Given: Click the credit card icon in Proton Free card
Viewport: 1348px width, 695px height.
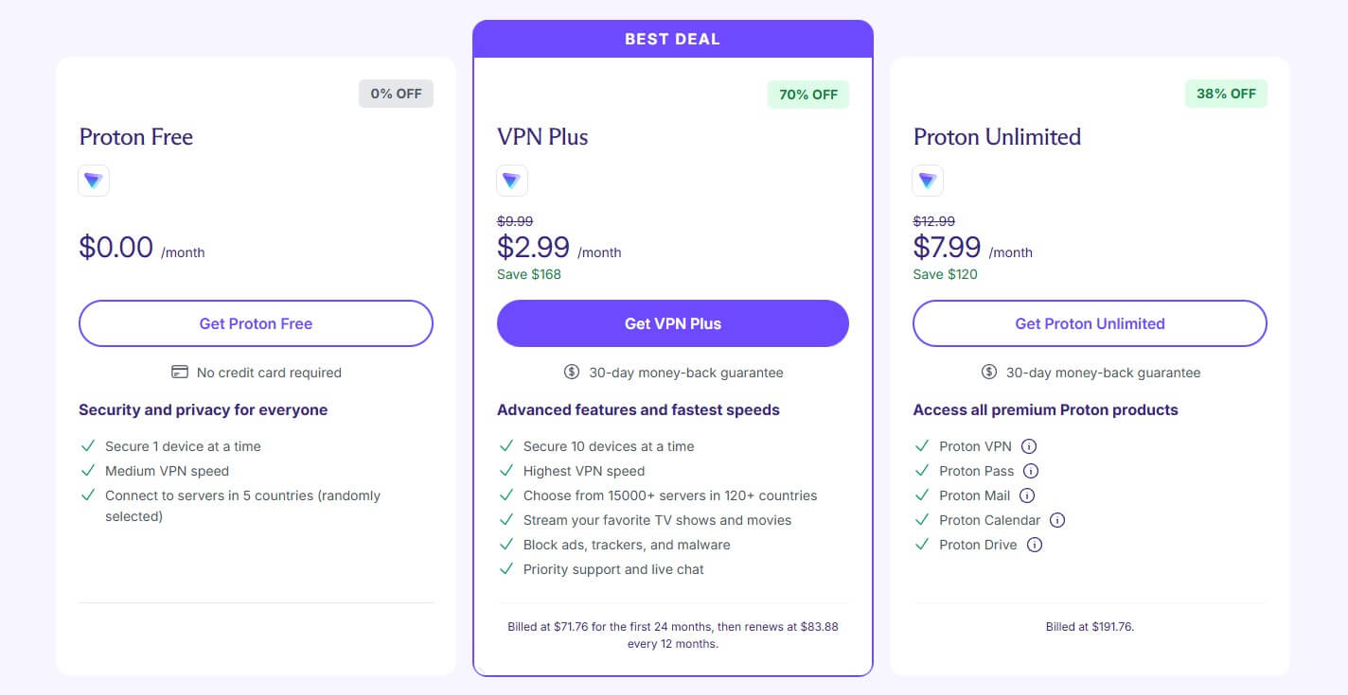Looking at the screenshot, I should coord(179,372).
